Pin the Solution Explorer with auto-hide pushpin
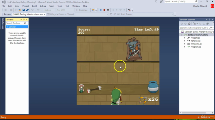This screenshot has width=215, height=120. coord(209,20)
